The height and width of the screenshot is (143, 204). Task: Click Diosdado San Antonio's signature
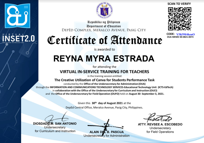click(57, 118)
